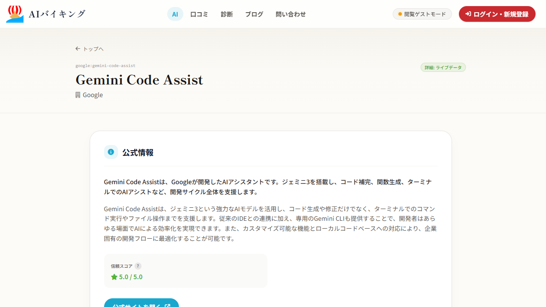Click the google:gemini-code-assist identifier text
This screenshot has height=307, width=546.
[x=105, y=66]
